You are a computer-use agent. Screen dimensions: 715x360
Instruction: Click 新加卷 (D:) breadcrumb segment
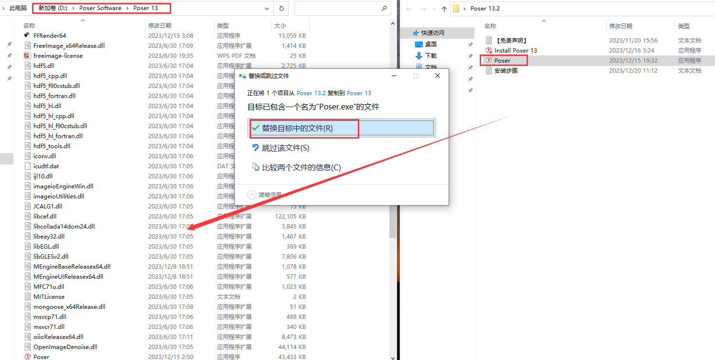53,8
